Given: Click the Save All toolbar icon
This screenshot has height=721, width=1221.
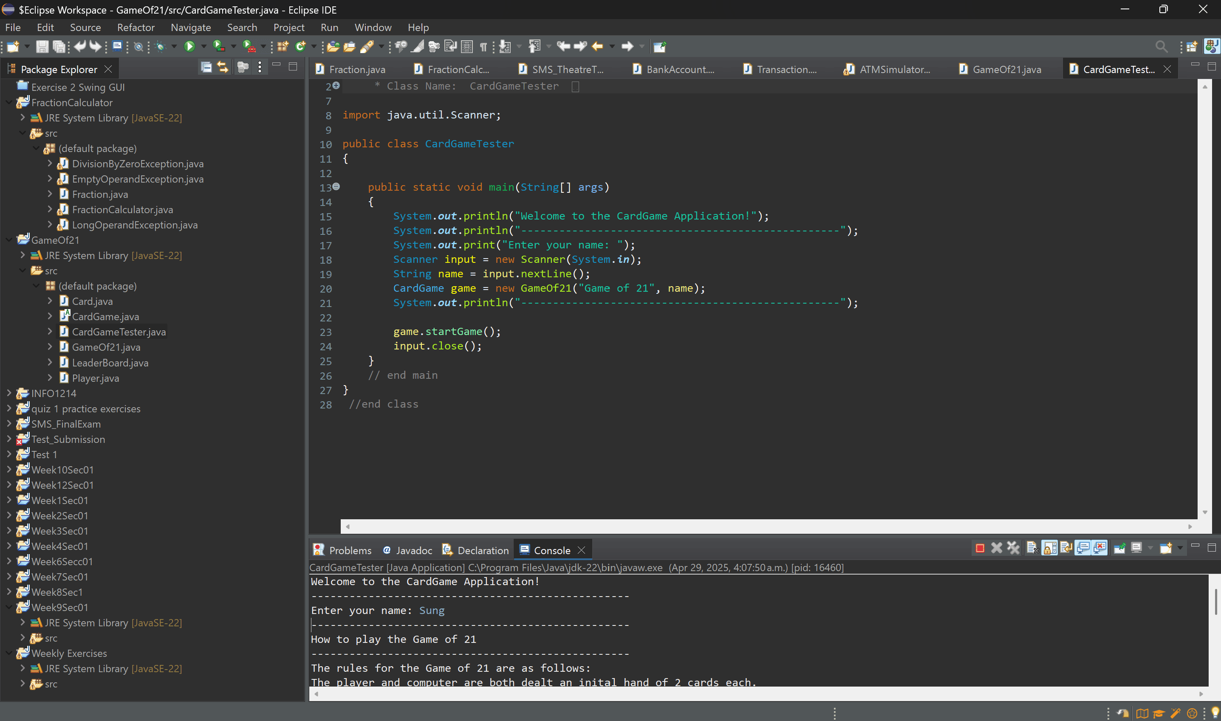Looking at the screenshot, I should [x=59, y=46].
